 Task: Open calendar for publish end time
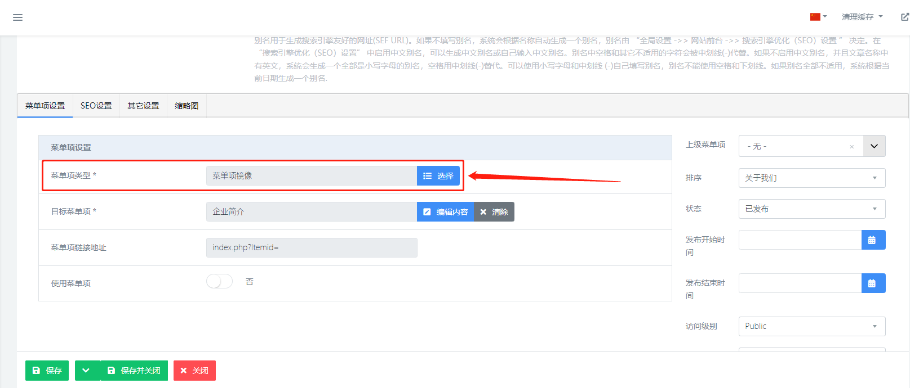coord(873,283)
